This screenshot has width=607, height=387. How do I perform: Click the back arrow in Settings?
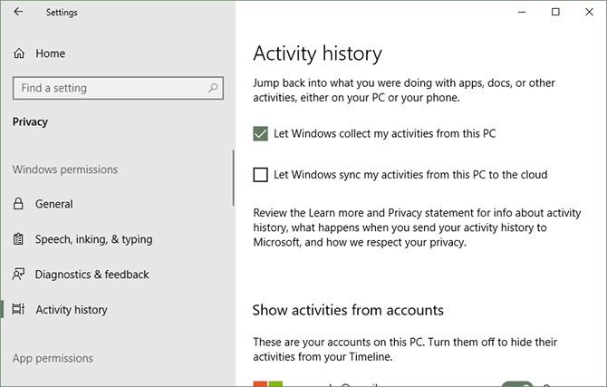(19, 13)
